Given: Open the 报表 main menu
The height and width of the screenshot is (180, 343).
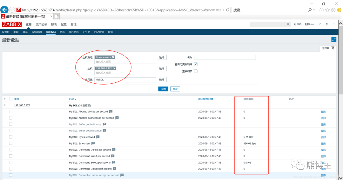Looking at the screenshot, I should 54,24.
